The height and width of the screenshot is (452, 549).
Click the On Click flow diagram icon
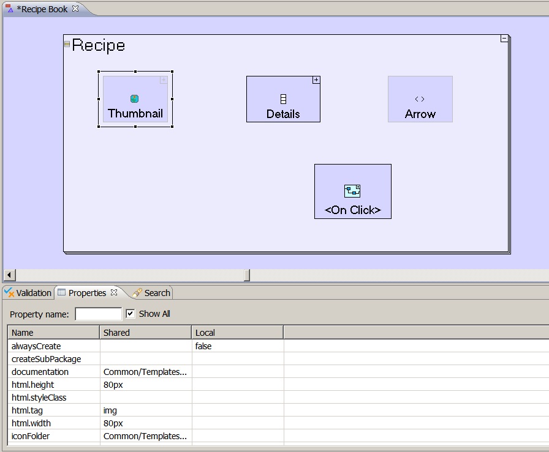[352, 191]
